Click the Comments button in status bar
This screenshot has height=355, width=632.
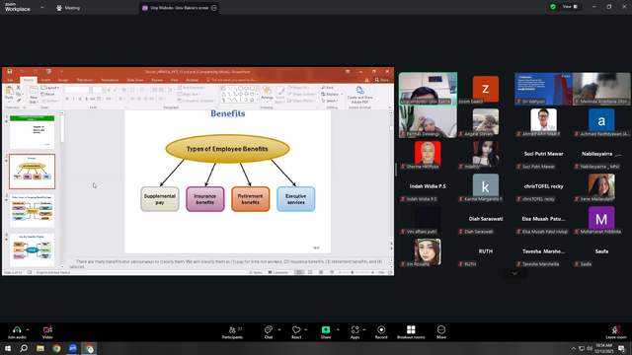tap(278, 272)
